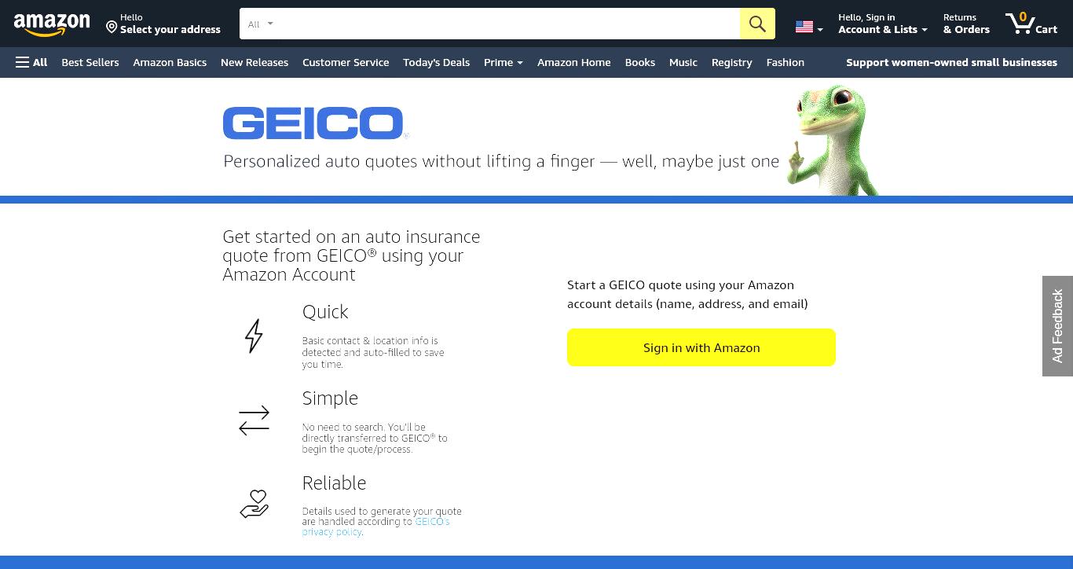The height and width of the screenshot is (569, 1073).
Task: Click the heart-in-hand Reliable icon
Action: pos(254,504)
